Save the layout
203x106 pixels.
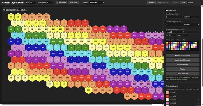tap(183, 2)
